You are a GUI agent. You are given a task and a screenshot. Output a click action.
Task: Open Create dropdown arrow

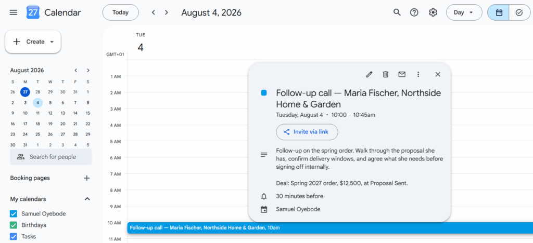click(52, 42)
